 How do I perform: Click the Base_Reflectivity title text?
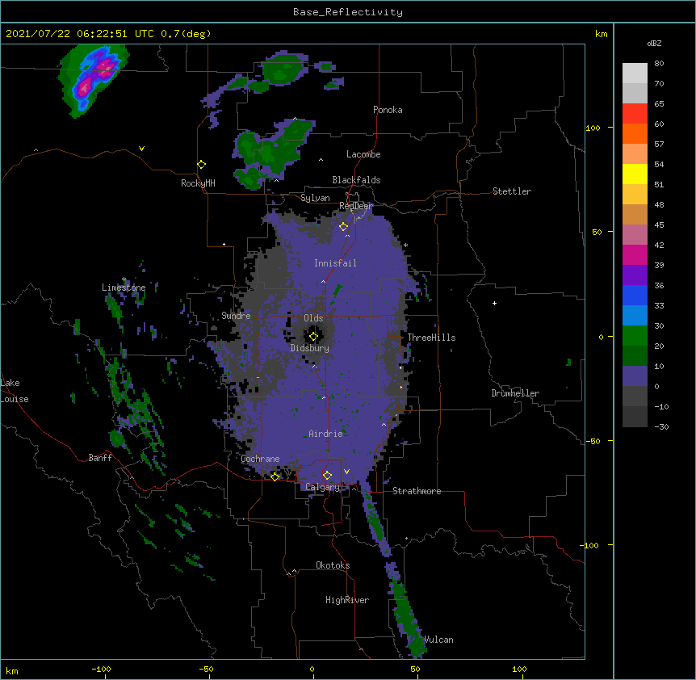click(x=347, y=12)
